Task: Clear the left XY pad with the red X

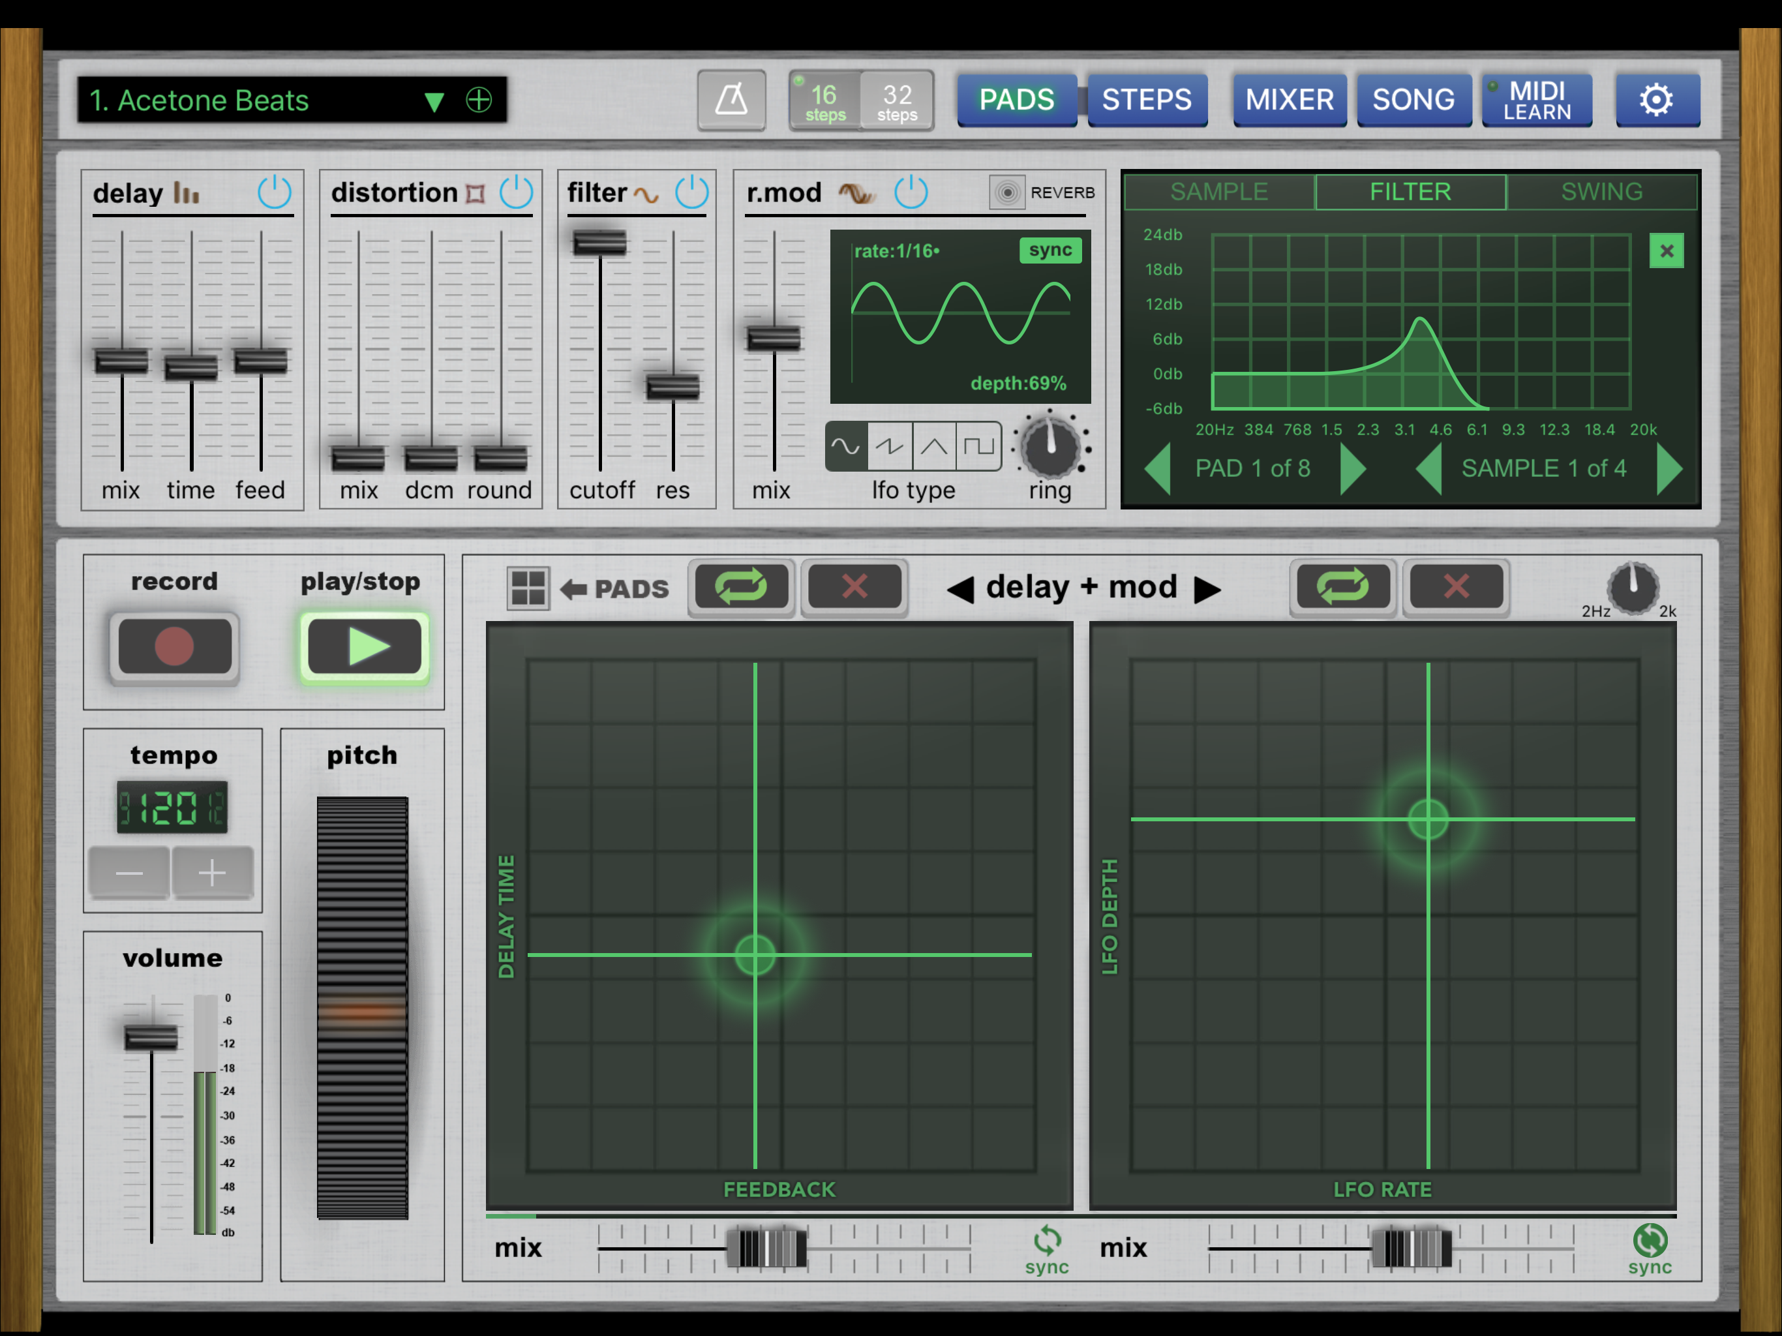Action: [854, 586]
